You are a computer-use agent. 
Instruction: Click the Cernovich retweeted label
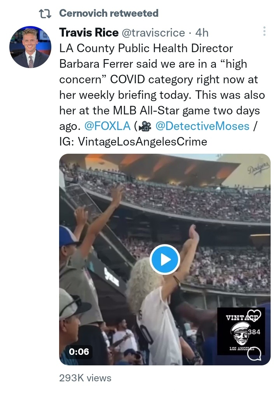(108, 13)
